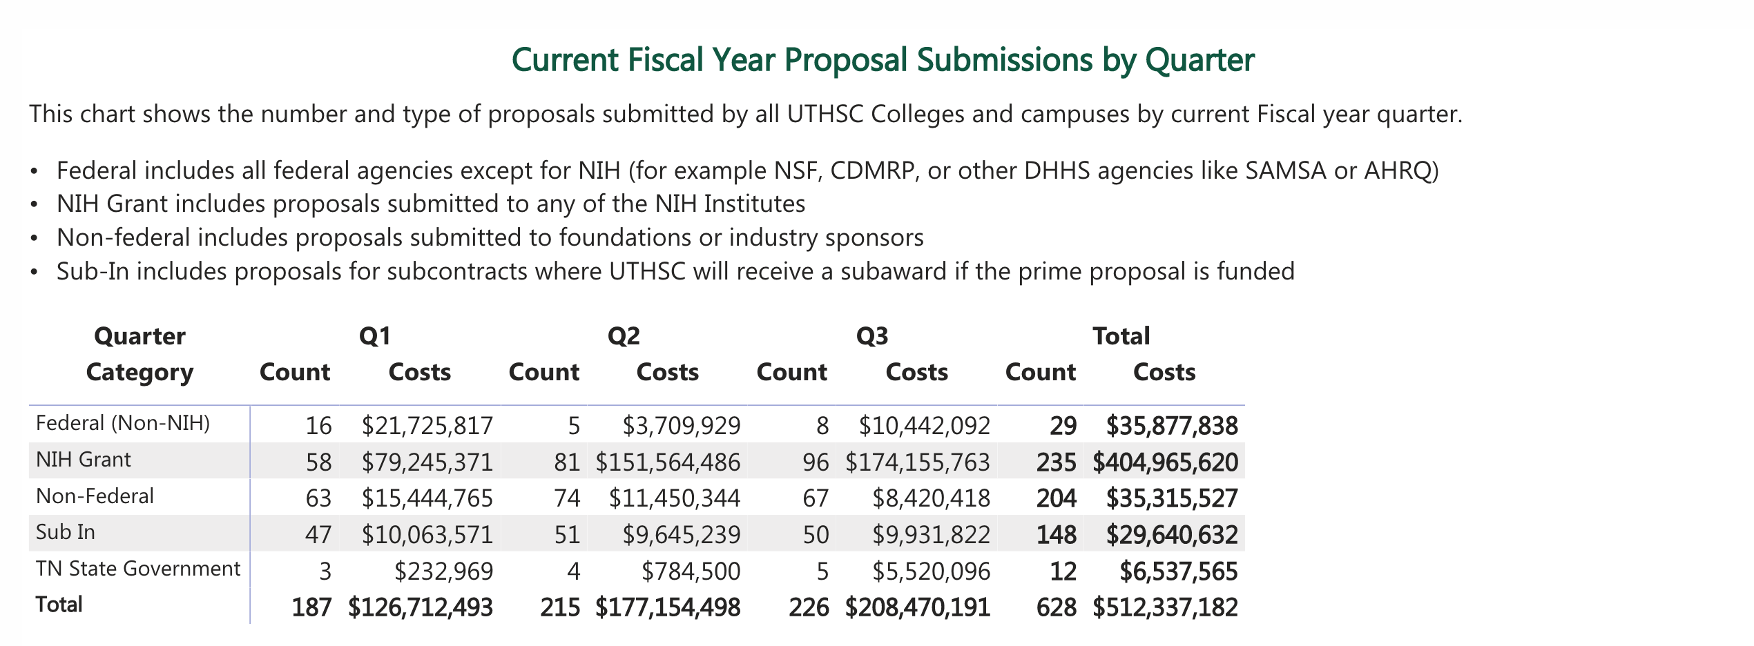Select the Federal (Non-NIH) row label
Image resolution: width=1754 pixels, height=646 pixels.
pyautogui.click(x=123, y=423)
